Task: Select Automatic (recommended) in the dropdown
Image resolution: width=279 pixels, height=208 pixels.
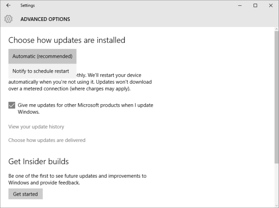Action: [42, 56]
